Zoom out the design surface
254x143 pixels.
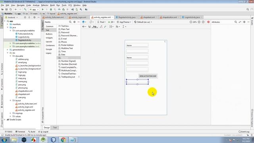click(x=191, y=22)
